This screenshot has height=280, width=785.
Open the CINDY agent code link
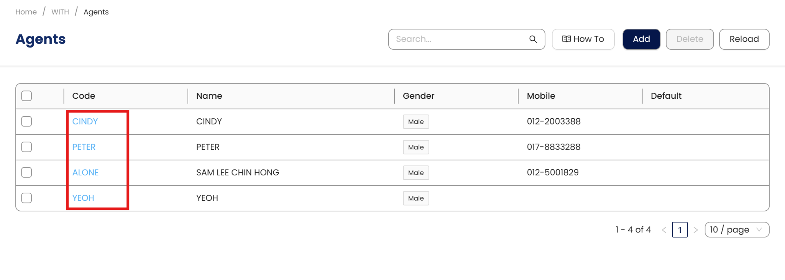point(85,121)
